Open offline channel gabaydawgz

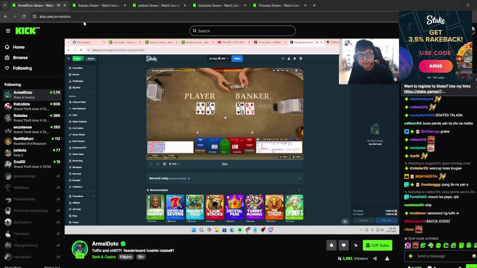32,176
